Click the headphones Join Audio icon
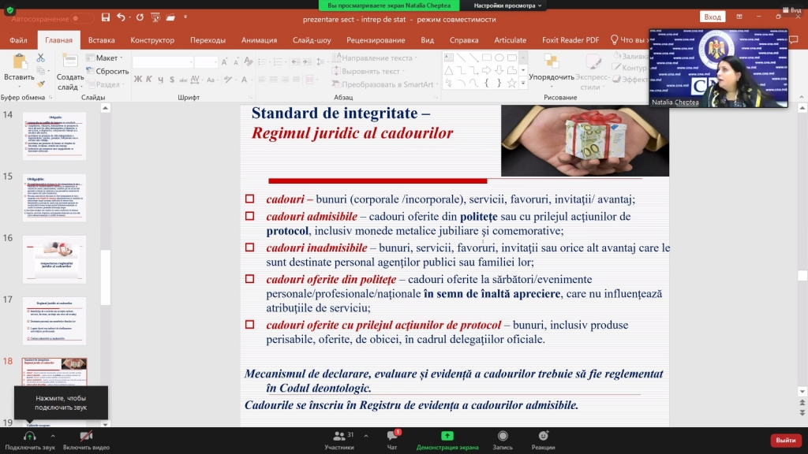808x454 pixels. (29, 436)
